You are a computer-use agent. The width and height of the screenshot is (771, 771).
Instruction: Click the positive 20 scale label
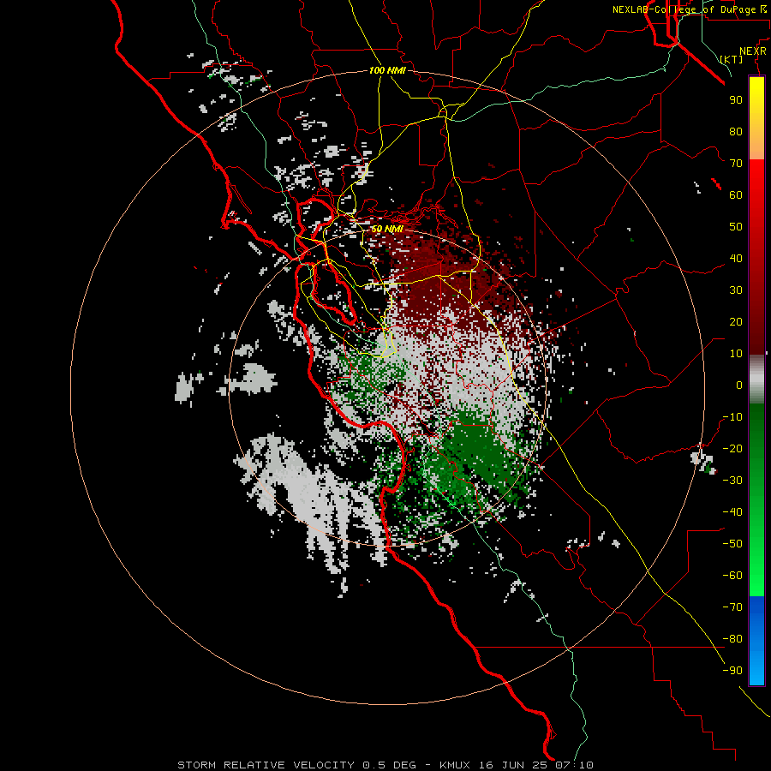pyautogui.click(x=736, y=321)
